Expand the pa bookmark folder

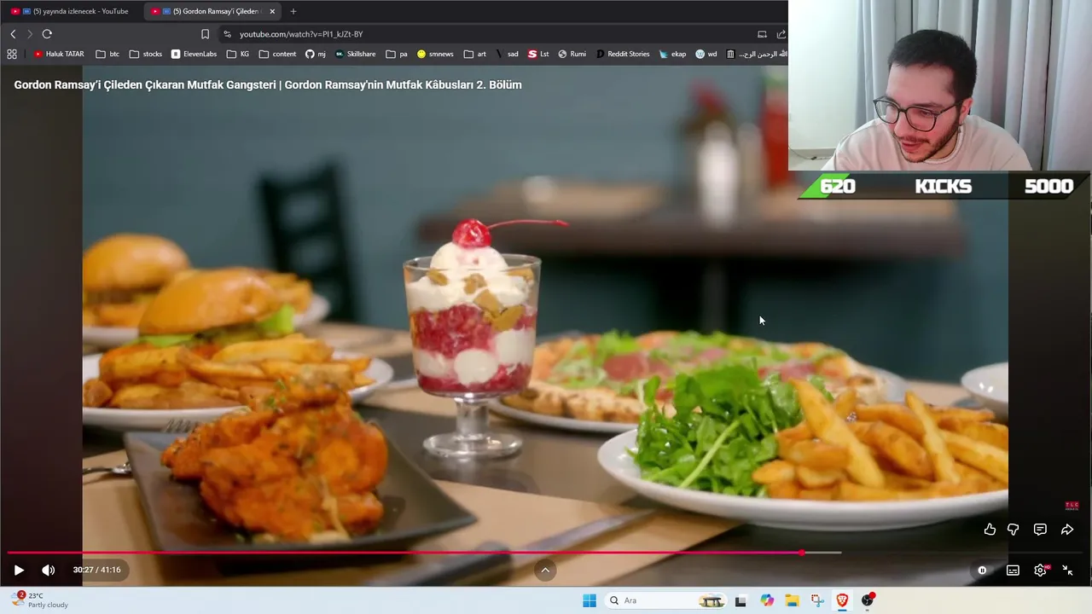(397, 54)
